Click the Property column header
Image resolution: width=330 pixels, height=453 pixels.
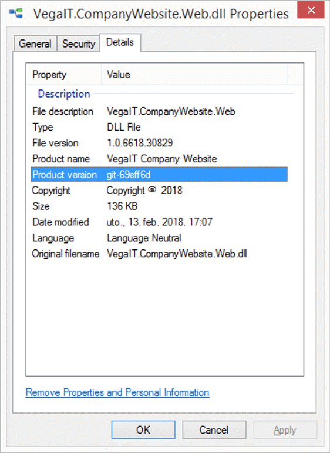[64, 75]
